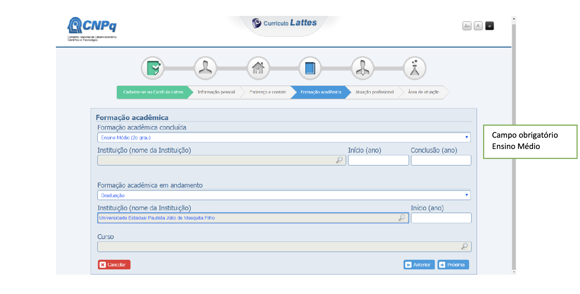
Task: Click the Conclusão (ano) input field
Action: [x=441, y=160]
